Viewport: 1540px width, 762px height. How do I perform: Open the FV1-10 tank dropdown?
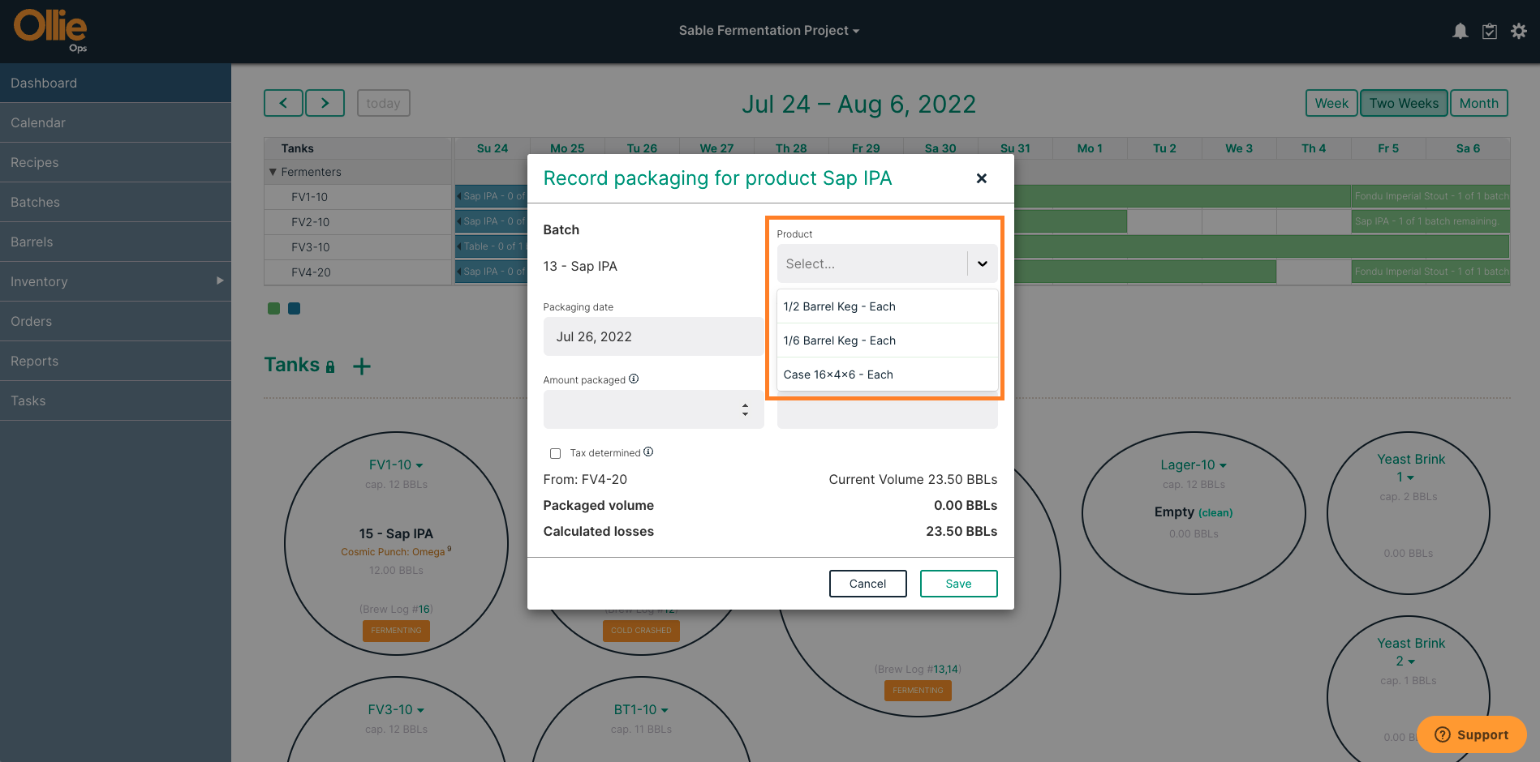[396, 465]
